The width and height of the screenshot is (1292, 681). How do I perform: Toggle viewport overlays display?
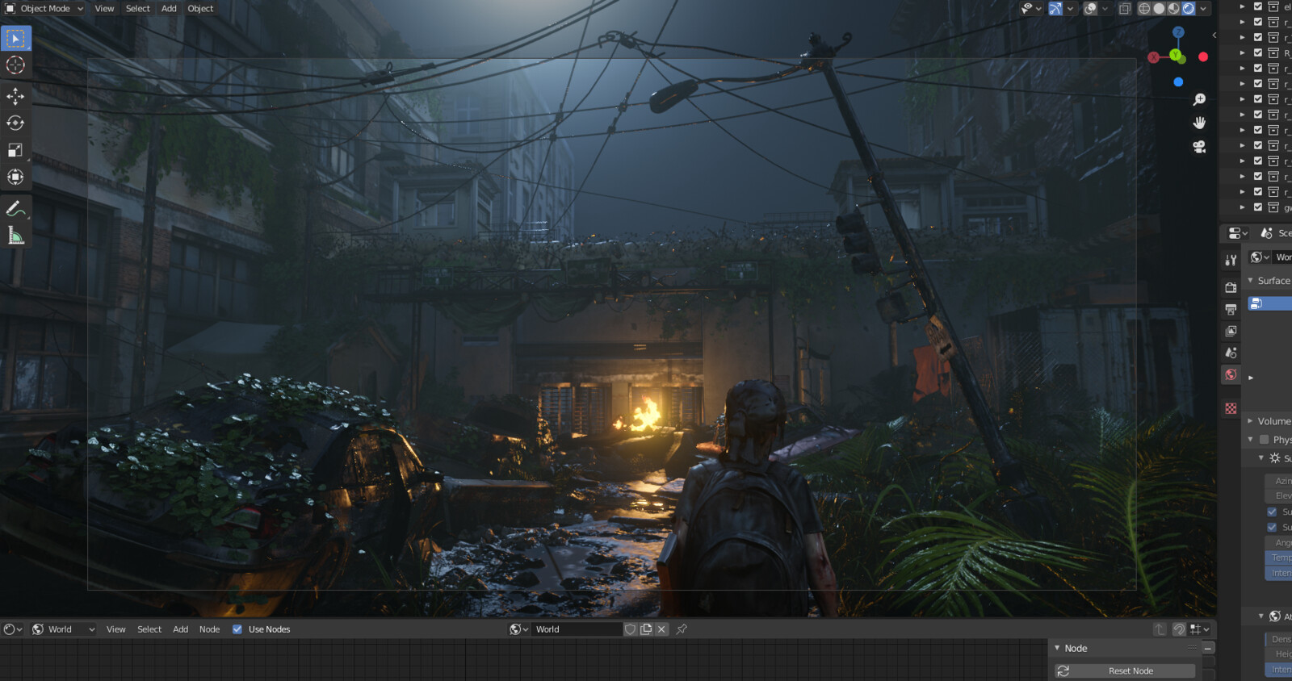coord(1090,9)
